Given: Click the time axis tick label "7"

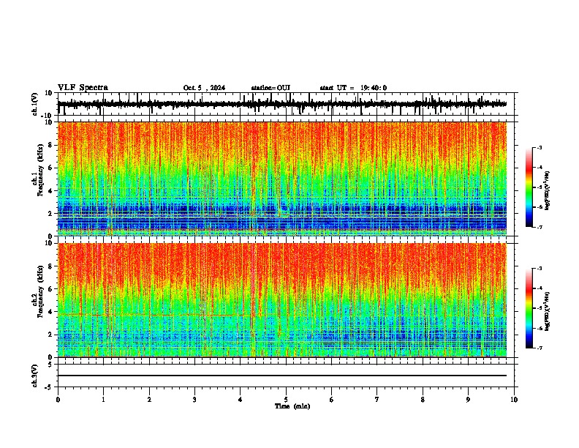Looking at the screenshot, I should pos(377,400).
